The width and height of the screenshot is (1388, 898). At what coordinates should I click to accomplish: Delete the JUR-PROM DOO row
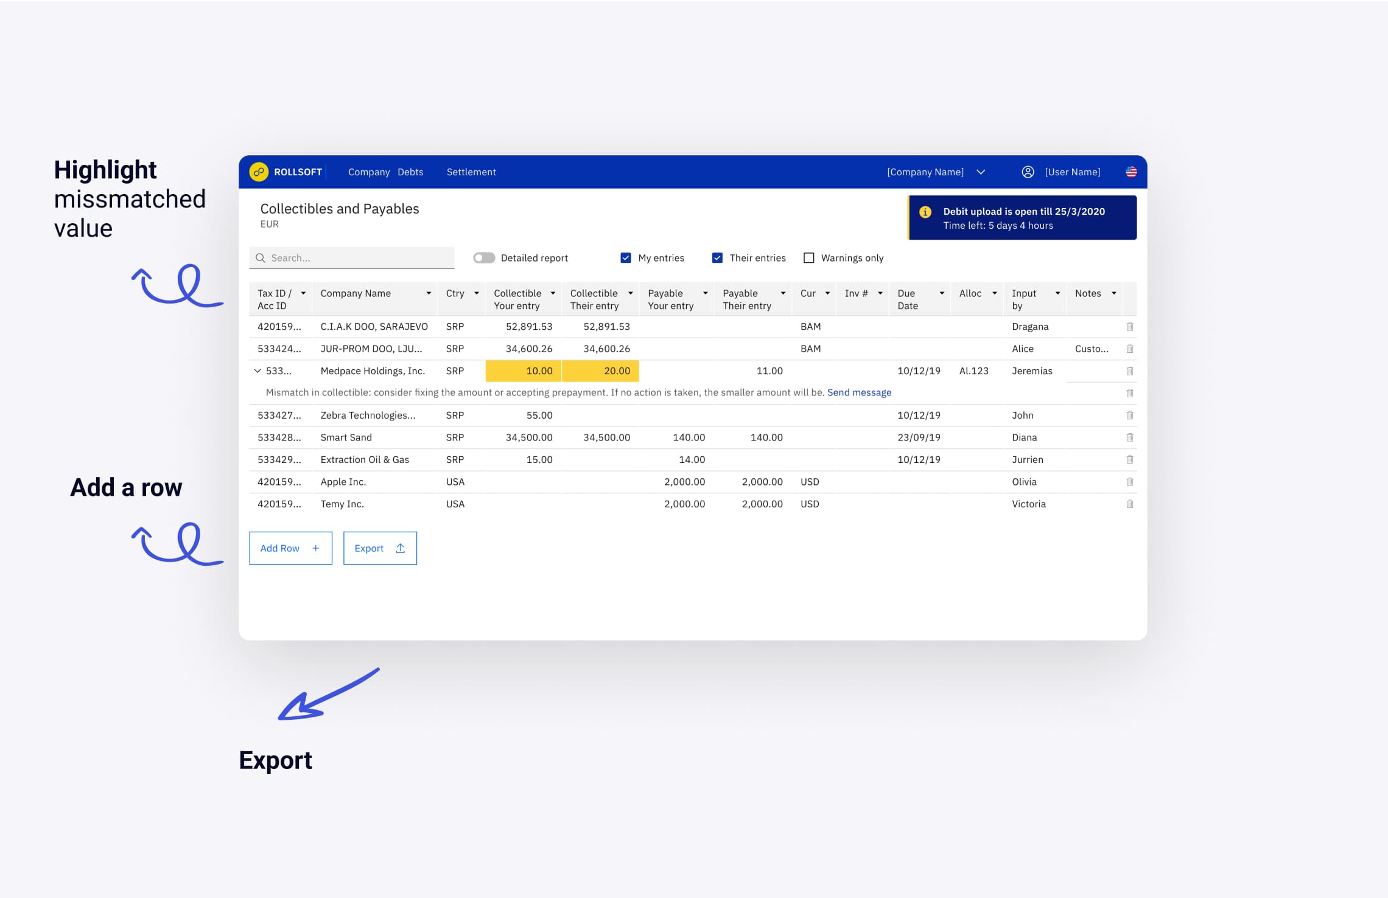[x=1130, y=349]
